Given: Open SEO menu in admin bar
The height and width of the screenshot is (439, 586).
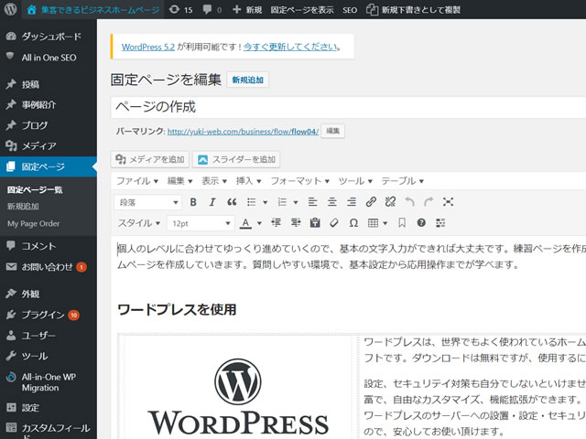Looking at the screenshot, I should [x=350, y=10].
